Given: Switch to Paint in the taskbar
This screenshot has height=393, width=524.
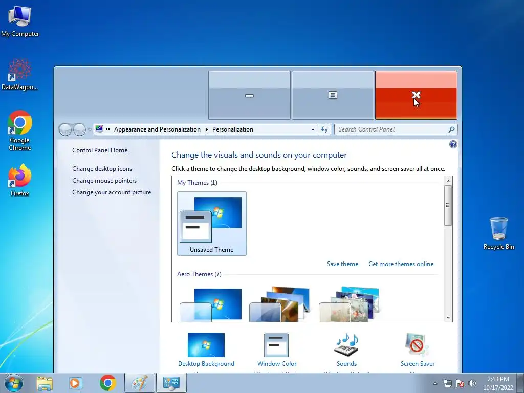Looking at the screenshot, I should pos(139,383).
